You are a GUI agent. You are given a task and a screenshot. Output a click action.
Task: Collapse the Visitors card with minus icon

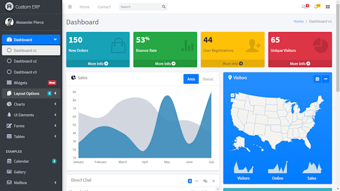[325, 79]
